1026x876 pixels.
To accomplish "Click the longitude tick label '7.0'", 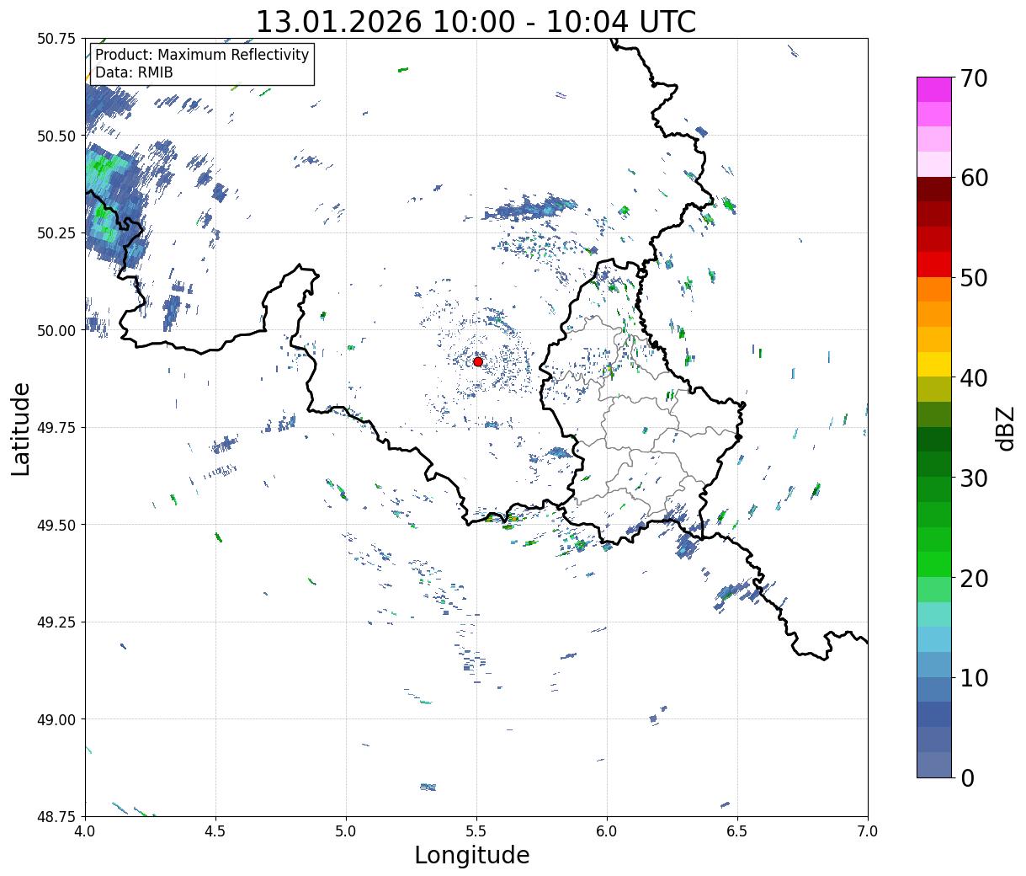I will click(x=868, y=831).
